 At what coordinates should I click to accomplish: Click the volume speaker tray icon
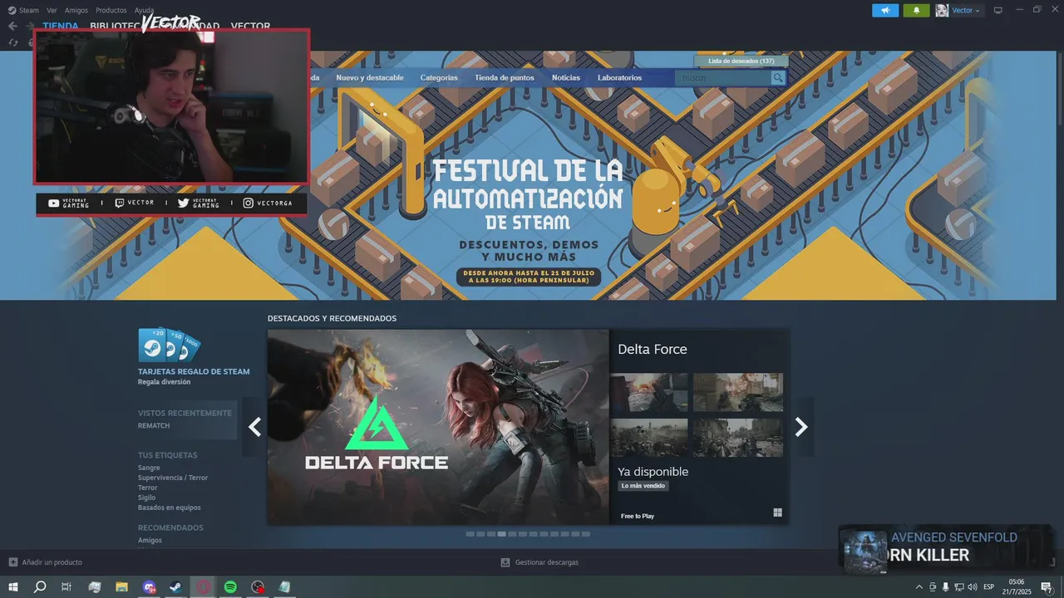click(973, 587)
